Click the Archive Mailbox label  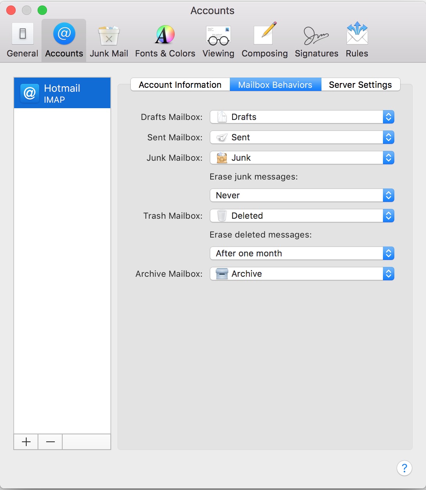pos(169,274)
